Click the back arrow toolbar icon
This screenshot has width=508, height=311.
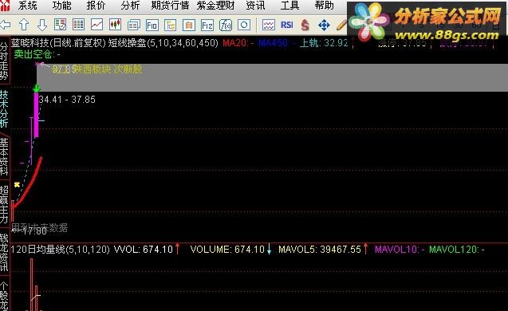pos(5,25)
